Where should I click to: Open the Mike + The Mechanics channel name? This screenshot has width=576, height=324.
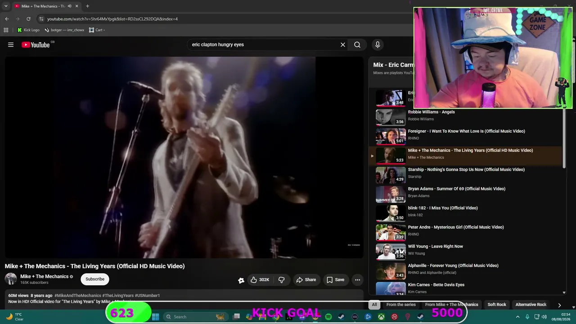tap(44, 276)
